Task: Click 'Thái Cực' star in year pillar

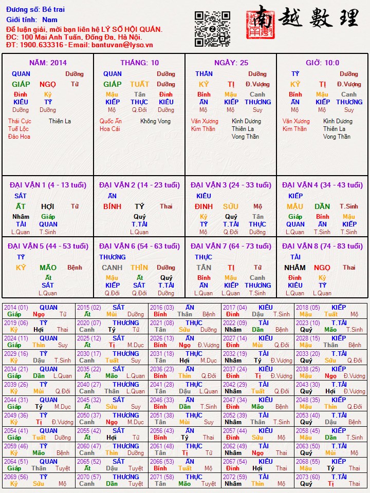Action: click(x=20, y=121)
